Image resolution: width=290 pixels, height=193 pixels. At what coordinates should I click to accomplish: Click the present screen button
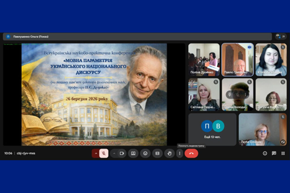(133, 153)
